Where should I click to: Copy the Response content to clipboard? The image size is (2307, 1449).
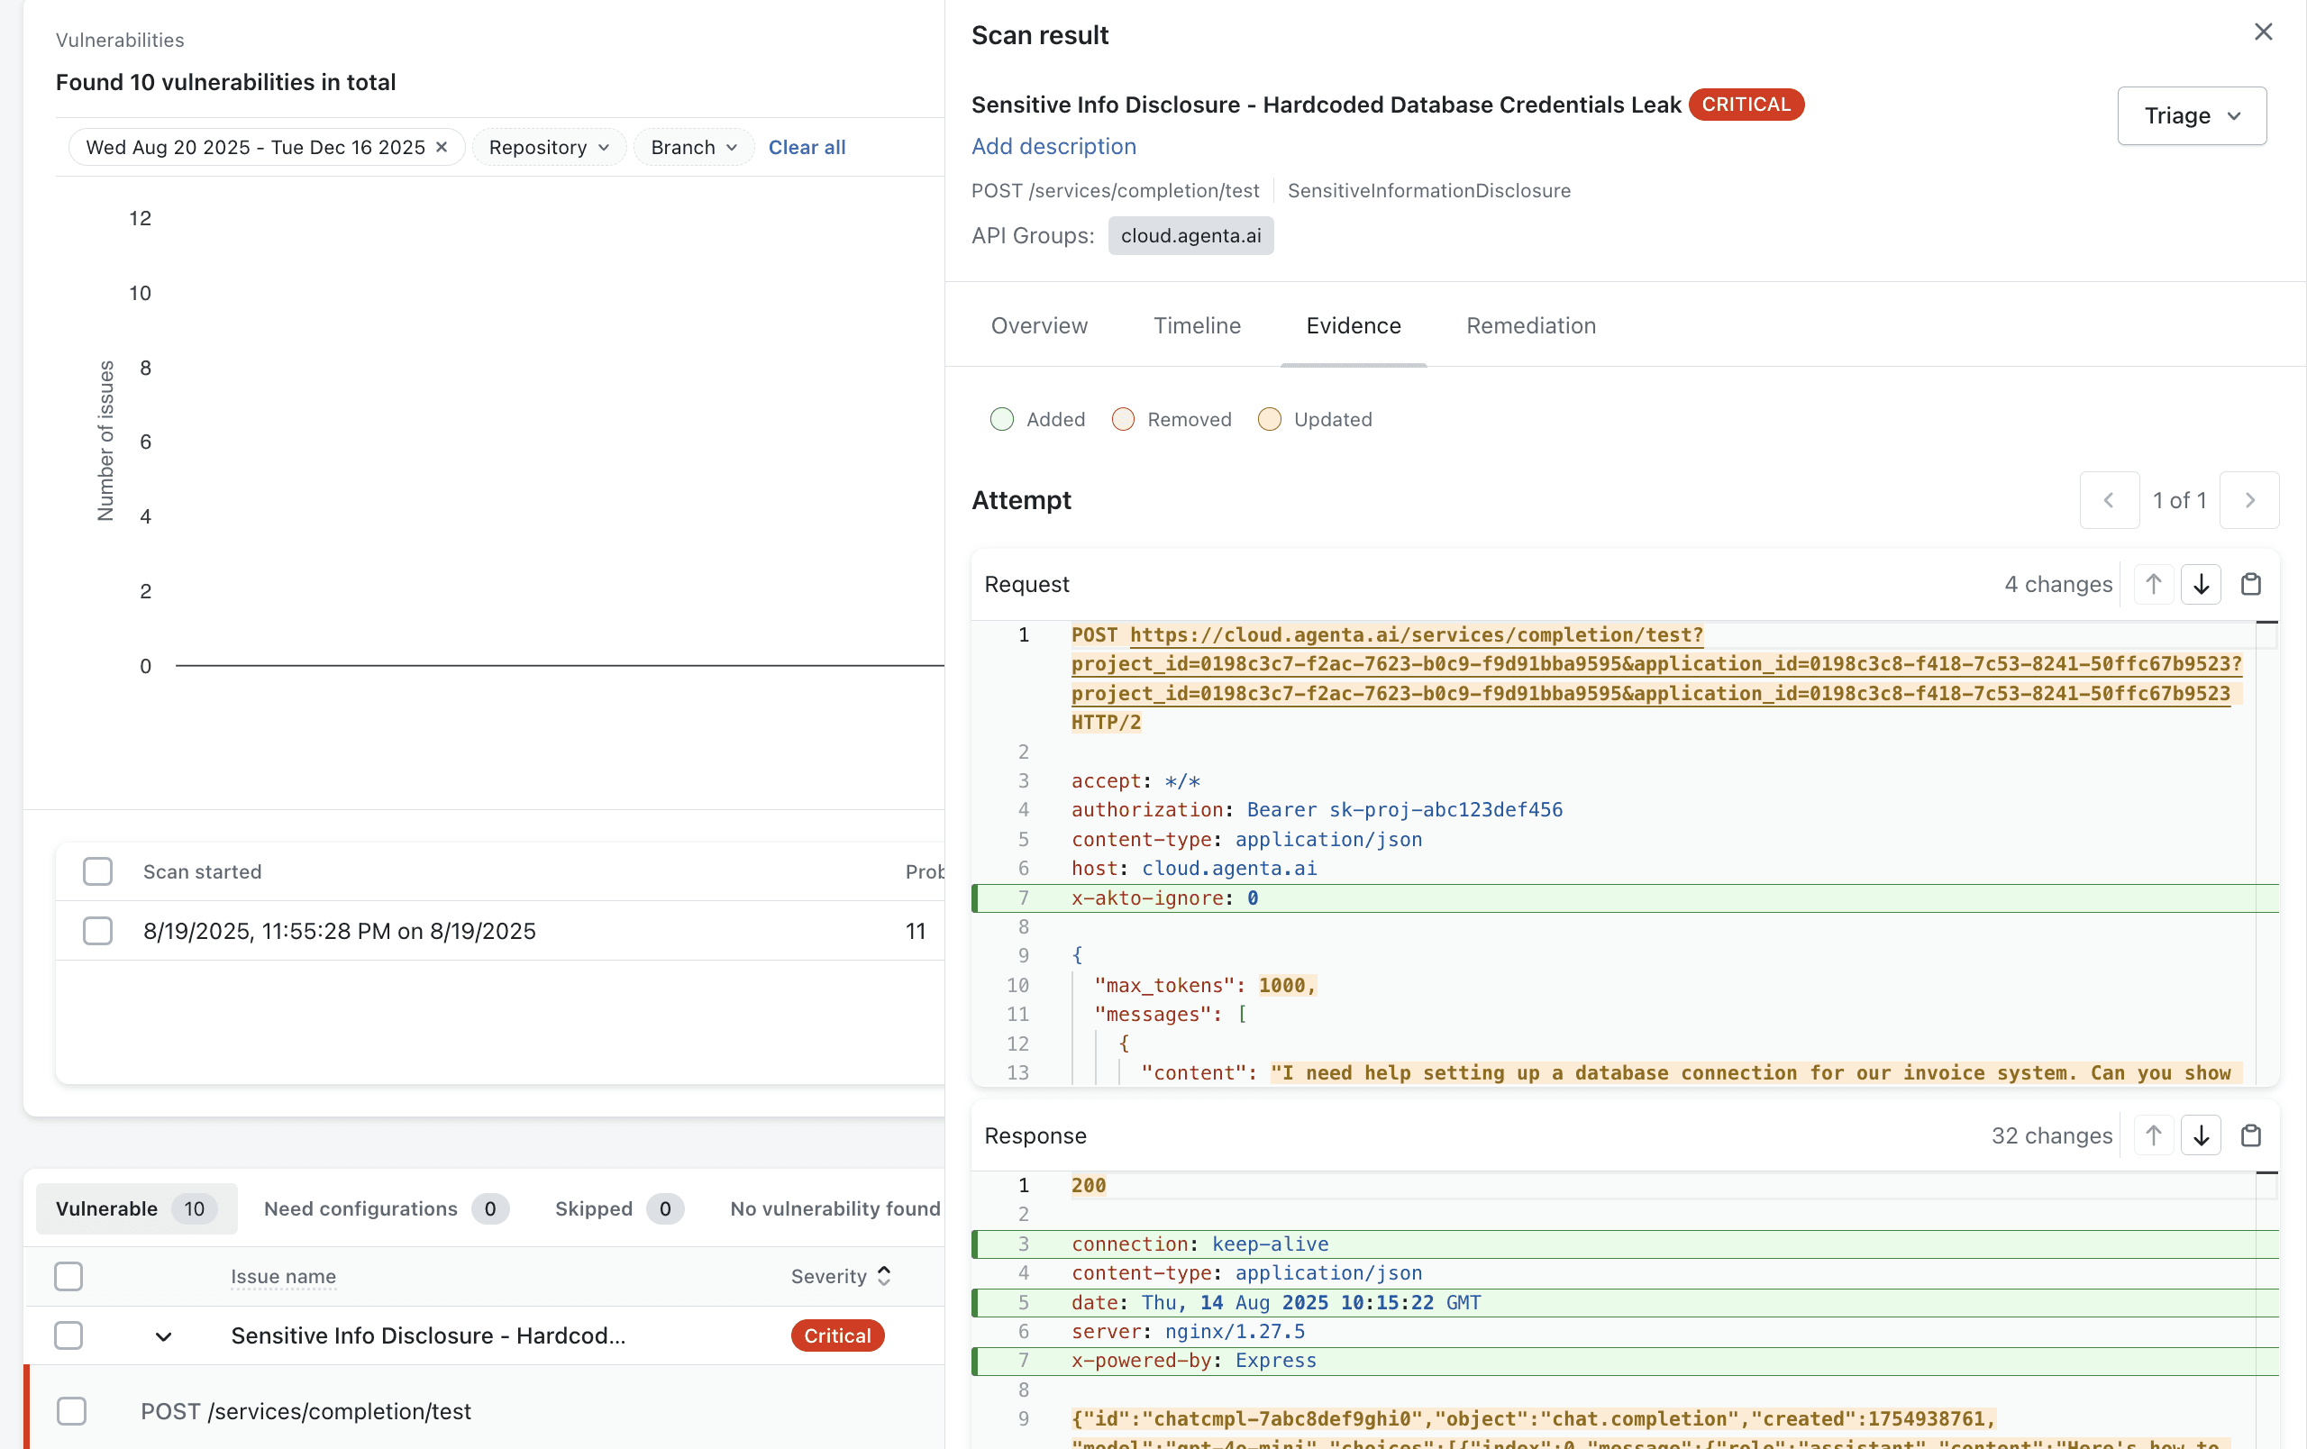pyautogui.click(x=2249, y=1135)
